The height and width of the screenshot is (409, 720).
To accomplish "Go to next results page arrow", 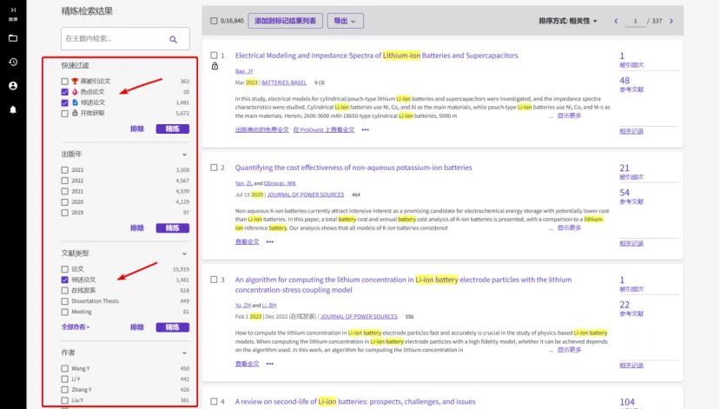I will click(x=671, y=21).
